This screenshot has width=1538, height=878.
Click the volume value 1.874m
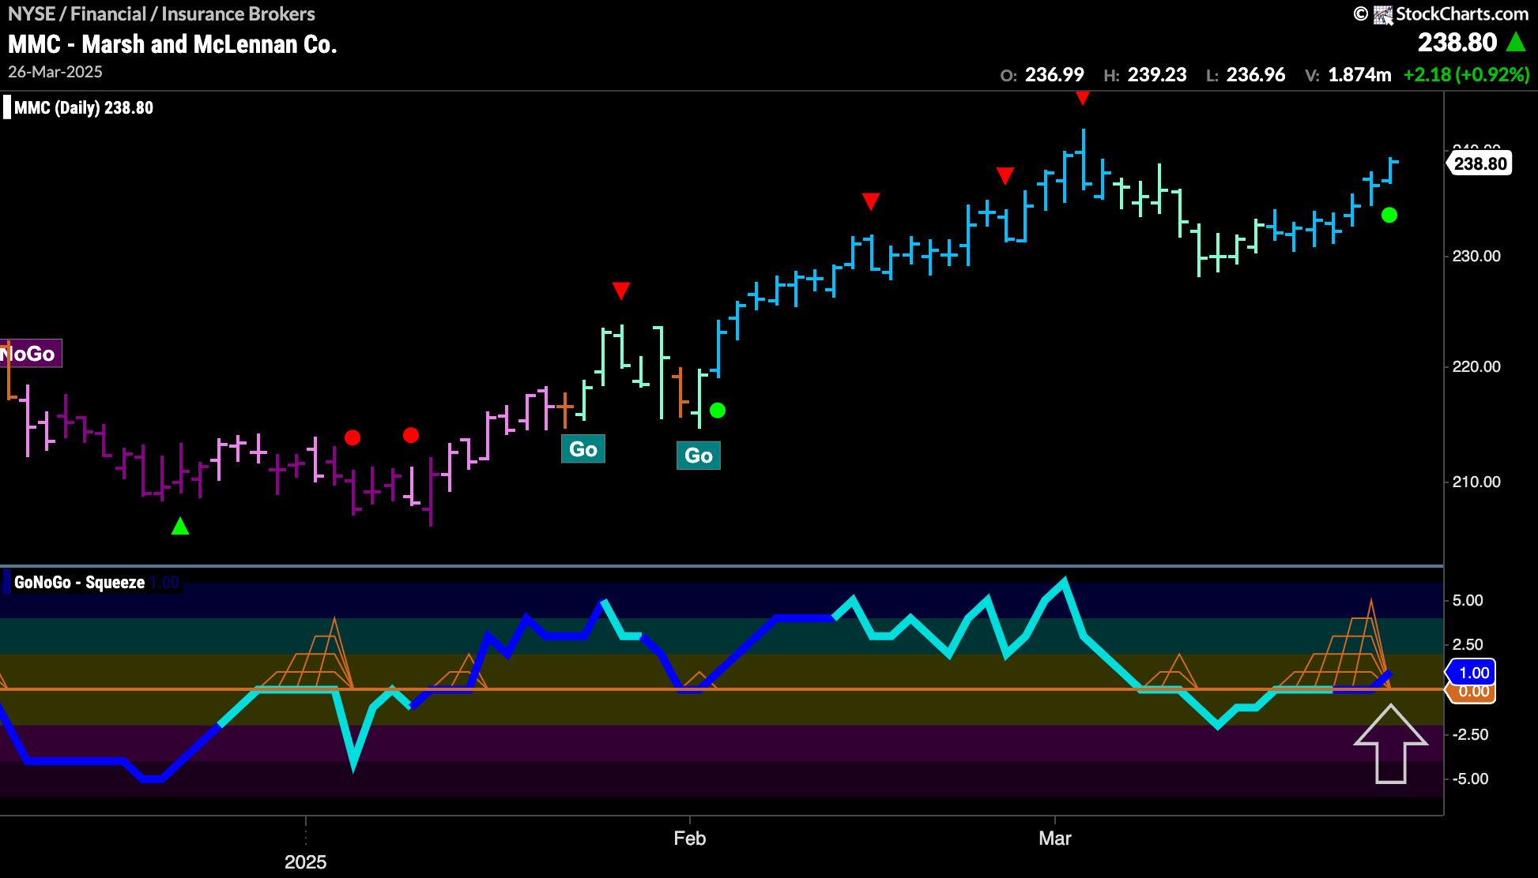(x=1359, y=75)
